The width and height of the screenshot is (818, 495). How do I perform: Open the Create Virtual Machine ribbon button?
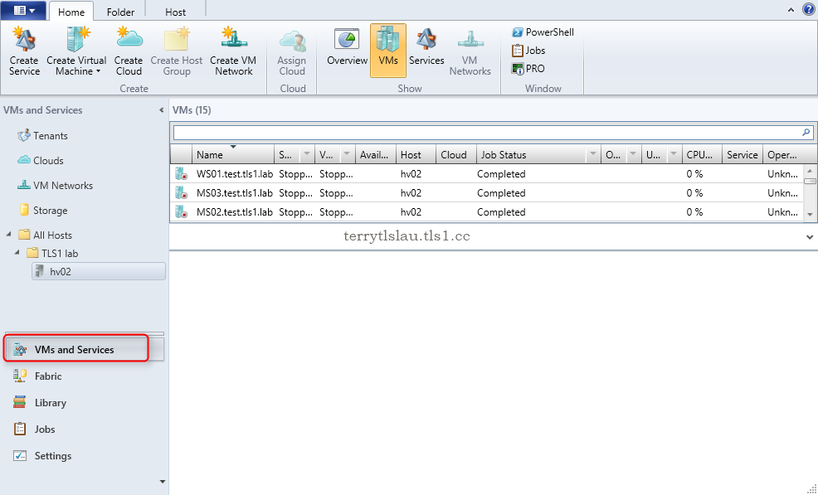pyautogui.click(x=76, y=51)
